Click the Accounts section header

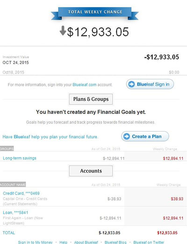pos(91,171)
